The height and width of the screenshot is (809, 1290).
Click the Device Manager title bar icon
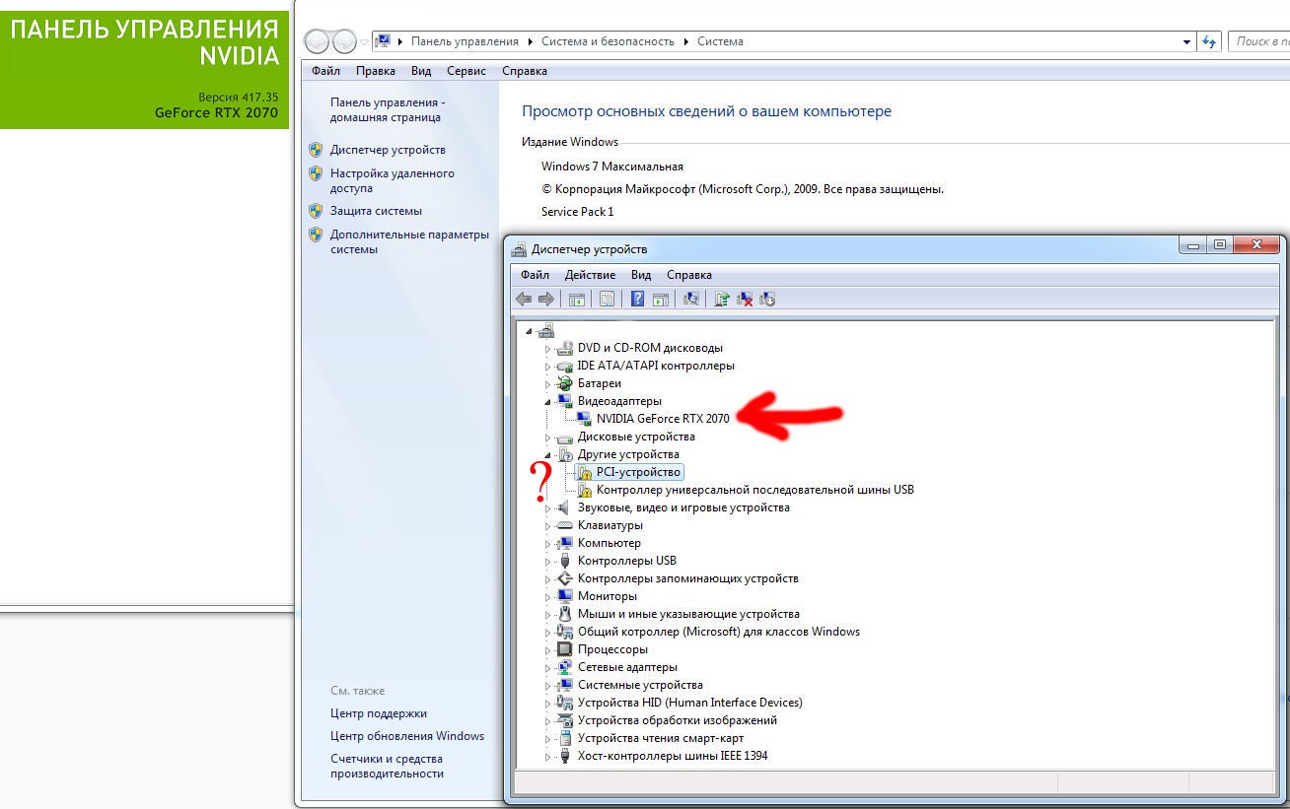coord(520,249)
